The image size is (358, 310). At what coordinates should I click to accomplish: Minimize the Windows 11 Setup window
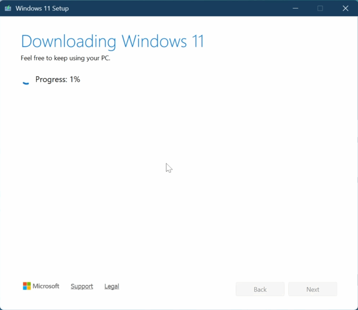click(x=294, y=8)
